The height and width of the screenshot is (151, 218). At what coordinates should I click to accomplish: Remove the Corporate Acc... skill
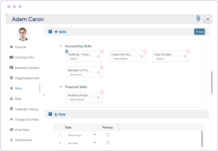coord(145,51)
